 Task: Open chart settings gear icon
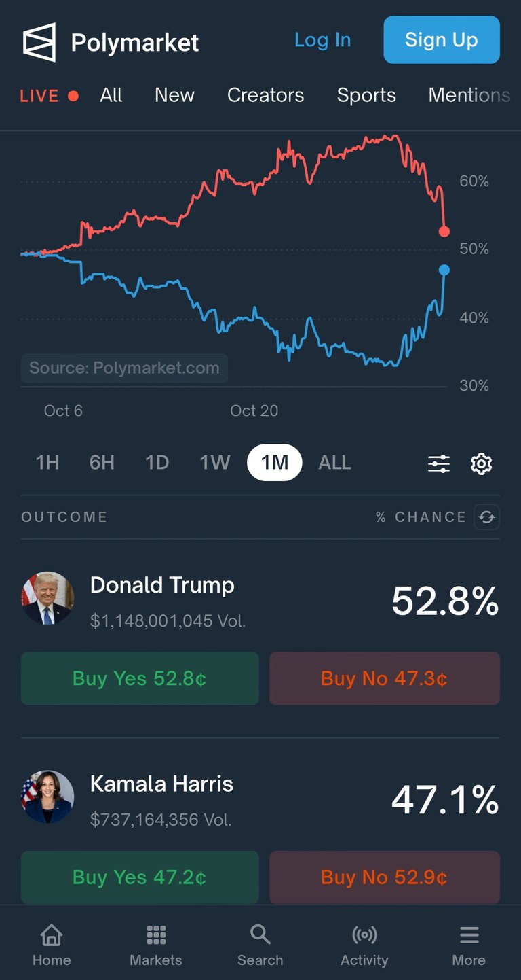[481, 464]
